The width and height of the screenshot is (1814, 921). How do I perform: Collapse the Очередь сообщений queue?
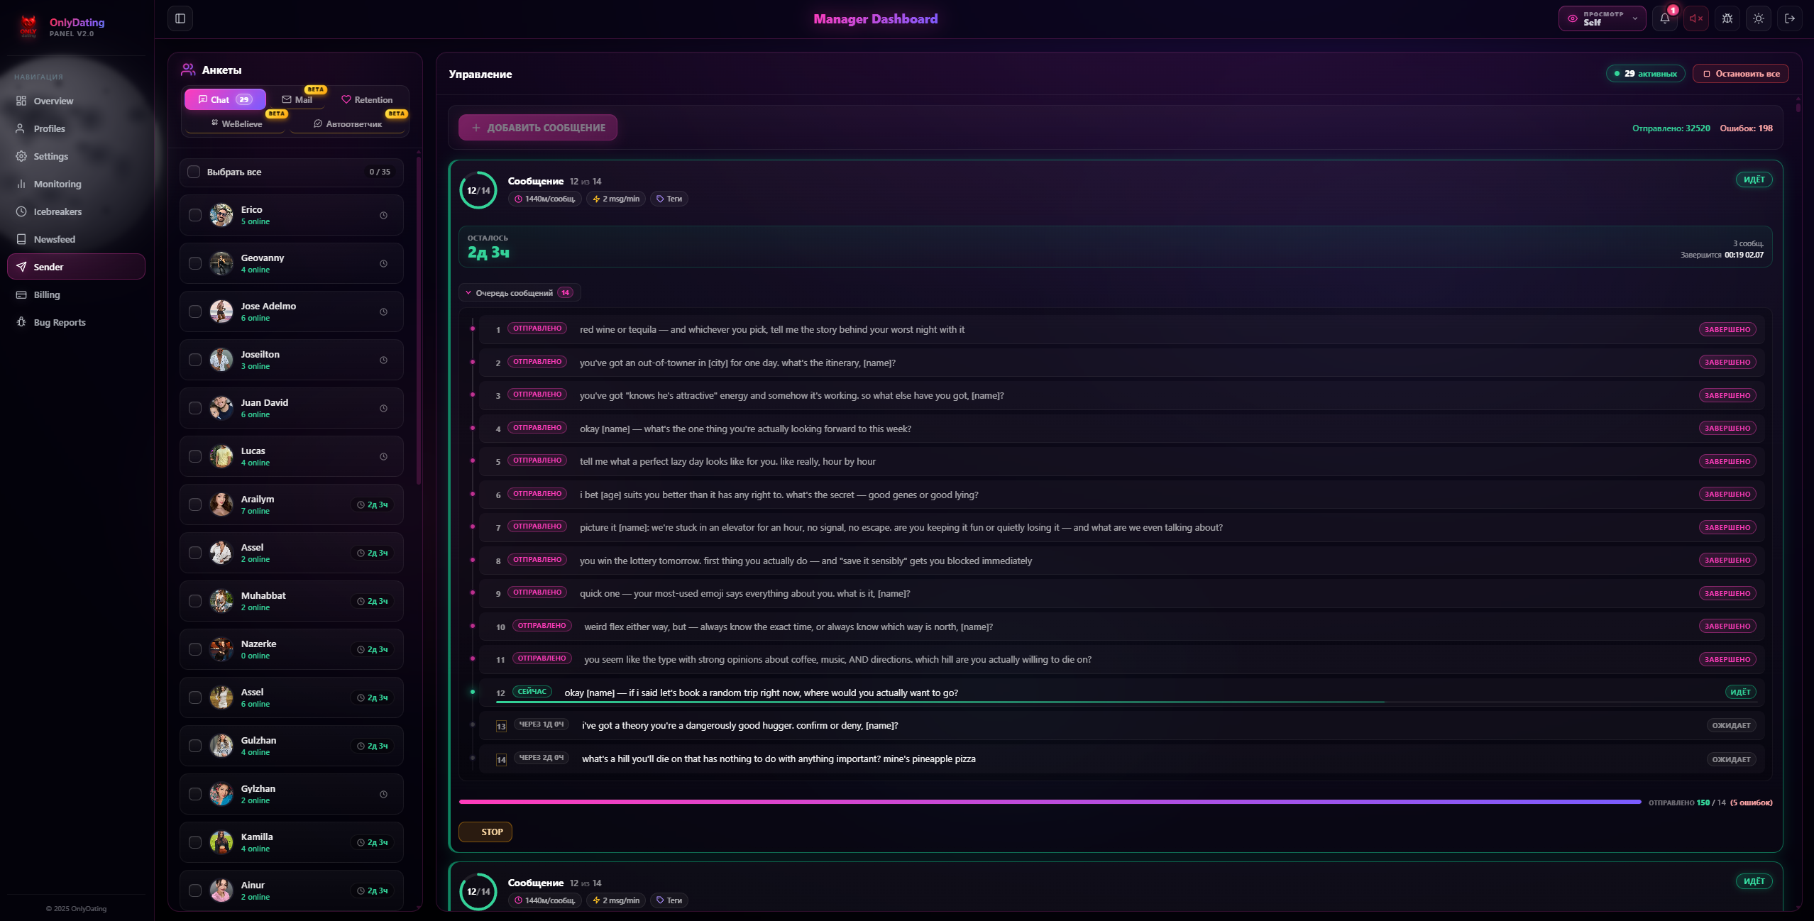520,292
